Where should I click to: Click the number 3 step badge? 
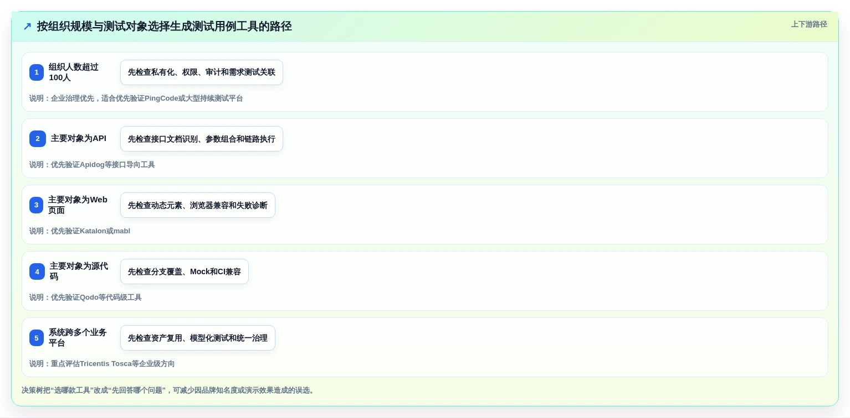coord(36,205)
